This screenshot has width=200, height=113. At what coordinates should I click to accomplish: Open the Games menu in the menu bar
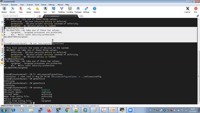44,5
